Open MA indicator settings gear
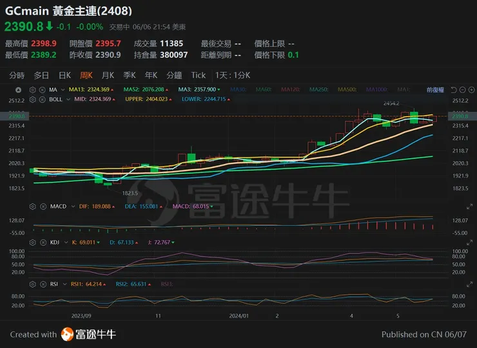 pyautogui.click(x=32, y=90)
